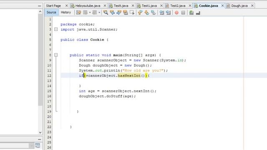Uncomment selected lines icon
This screenshot has width=267, height=150.
point(198,12)
